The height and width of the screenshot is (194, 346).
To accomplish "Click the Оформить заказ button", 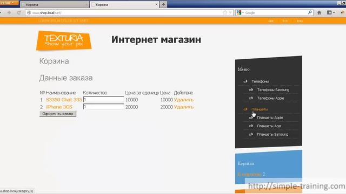I will tap(58, 114).
